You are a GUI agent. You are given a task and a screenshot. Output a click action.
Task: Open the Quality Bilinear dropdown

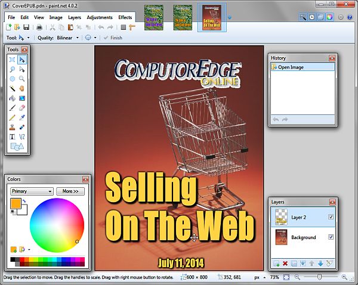point(77,38)
